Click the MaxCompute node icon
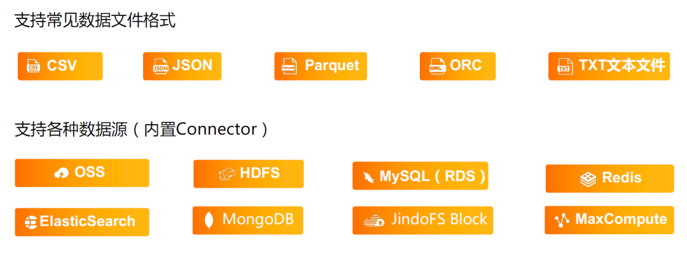 (562, 220)
